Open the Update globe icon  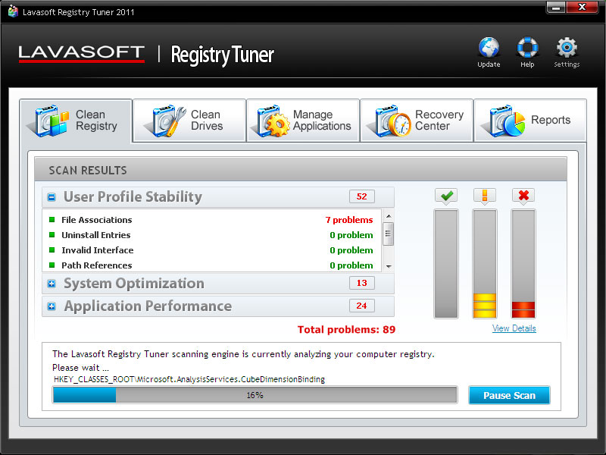tap(489, 47)
